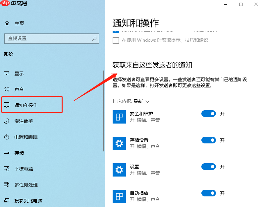Click the Power and sleep (电源和睡眠) icon

pyautogui.click(x=7, y=137)
